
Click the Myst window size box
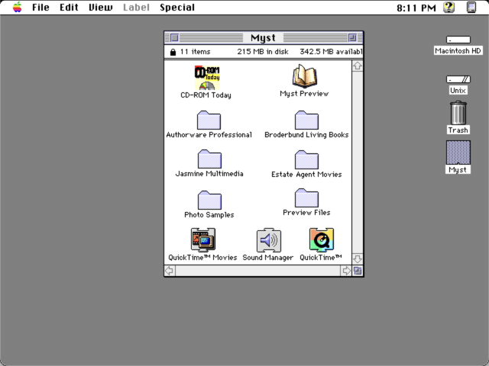pyautogui.click(x=358, y=271)
